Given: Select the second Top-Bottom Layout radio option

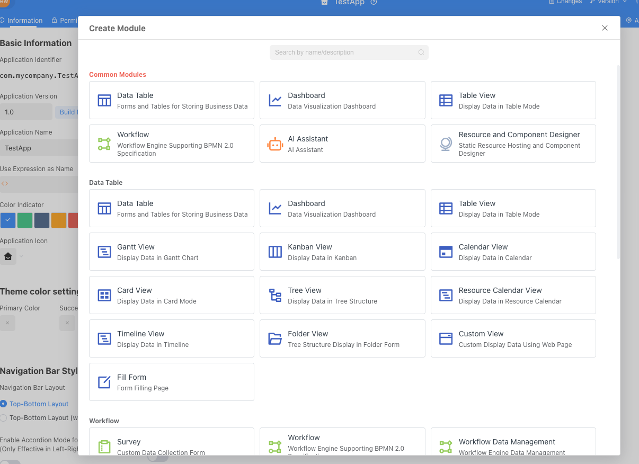Looking at the screenshot, I should (x=4, y=418).
